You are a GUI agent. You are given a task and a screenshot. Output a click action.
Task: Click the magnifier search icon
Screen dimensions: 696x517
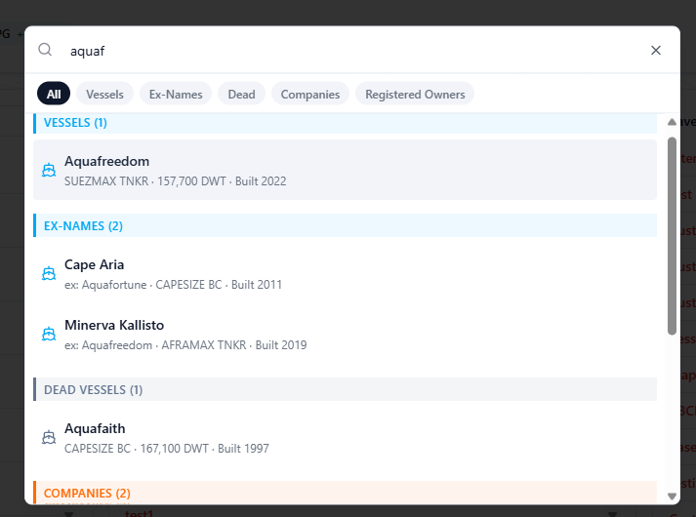(x=45, y=50)
